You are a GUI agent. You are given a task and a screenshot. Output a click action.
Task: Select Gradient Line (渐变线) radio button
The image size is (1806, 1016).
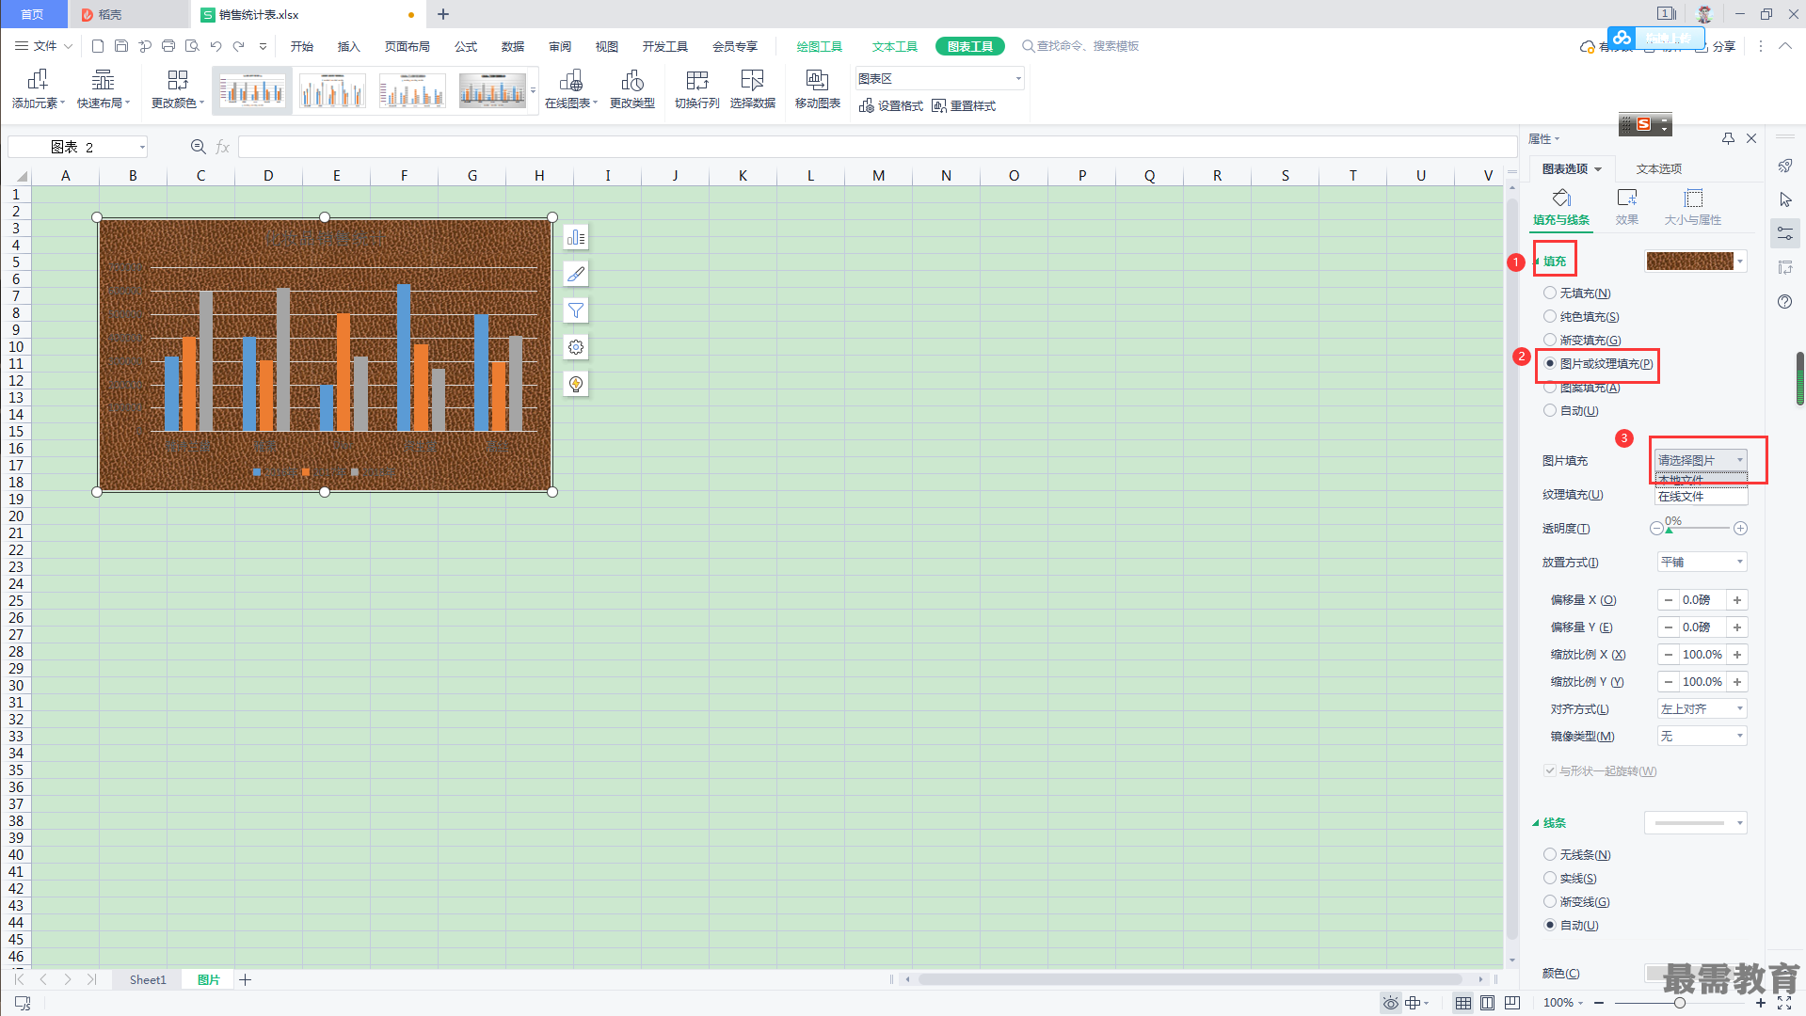click(1550, 902)
